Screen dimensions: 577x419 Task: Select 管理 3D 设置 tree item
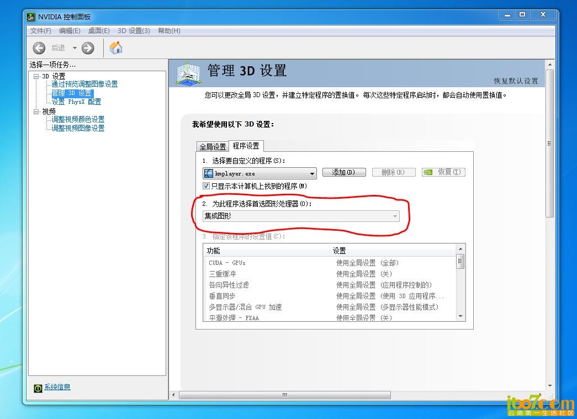pyautogui.click(x=72, y=93)
